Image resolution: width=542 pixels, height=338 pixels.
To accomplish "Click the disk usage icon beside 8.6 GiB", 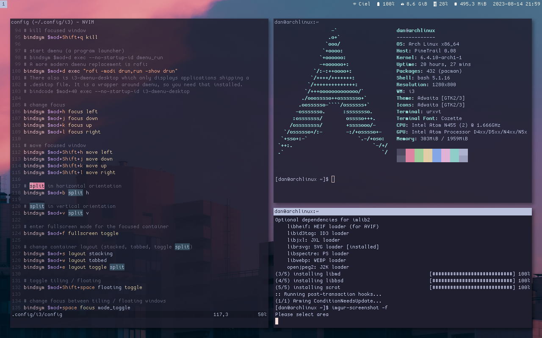I will [x=402, y=4].
